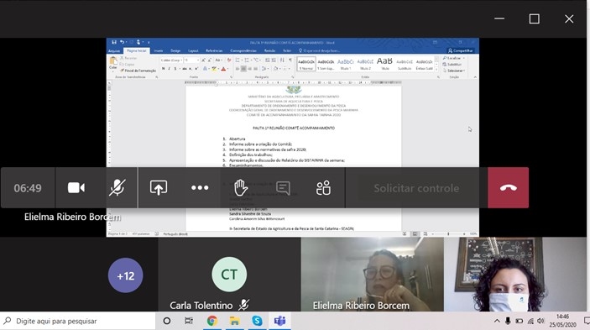Unmute microphone in meeting toolbar
Viewport: 590px width, 330px height.
coord(117,188)
